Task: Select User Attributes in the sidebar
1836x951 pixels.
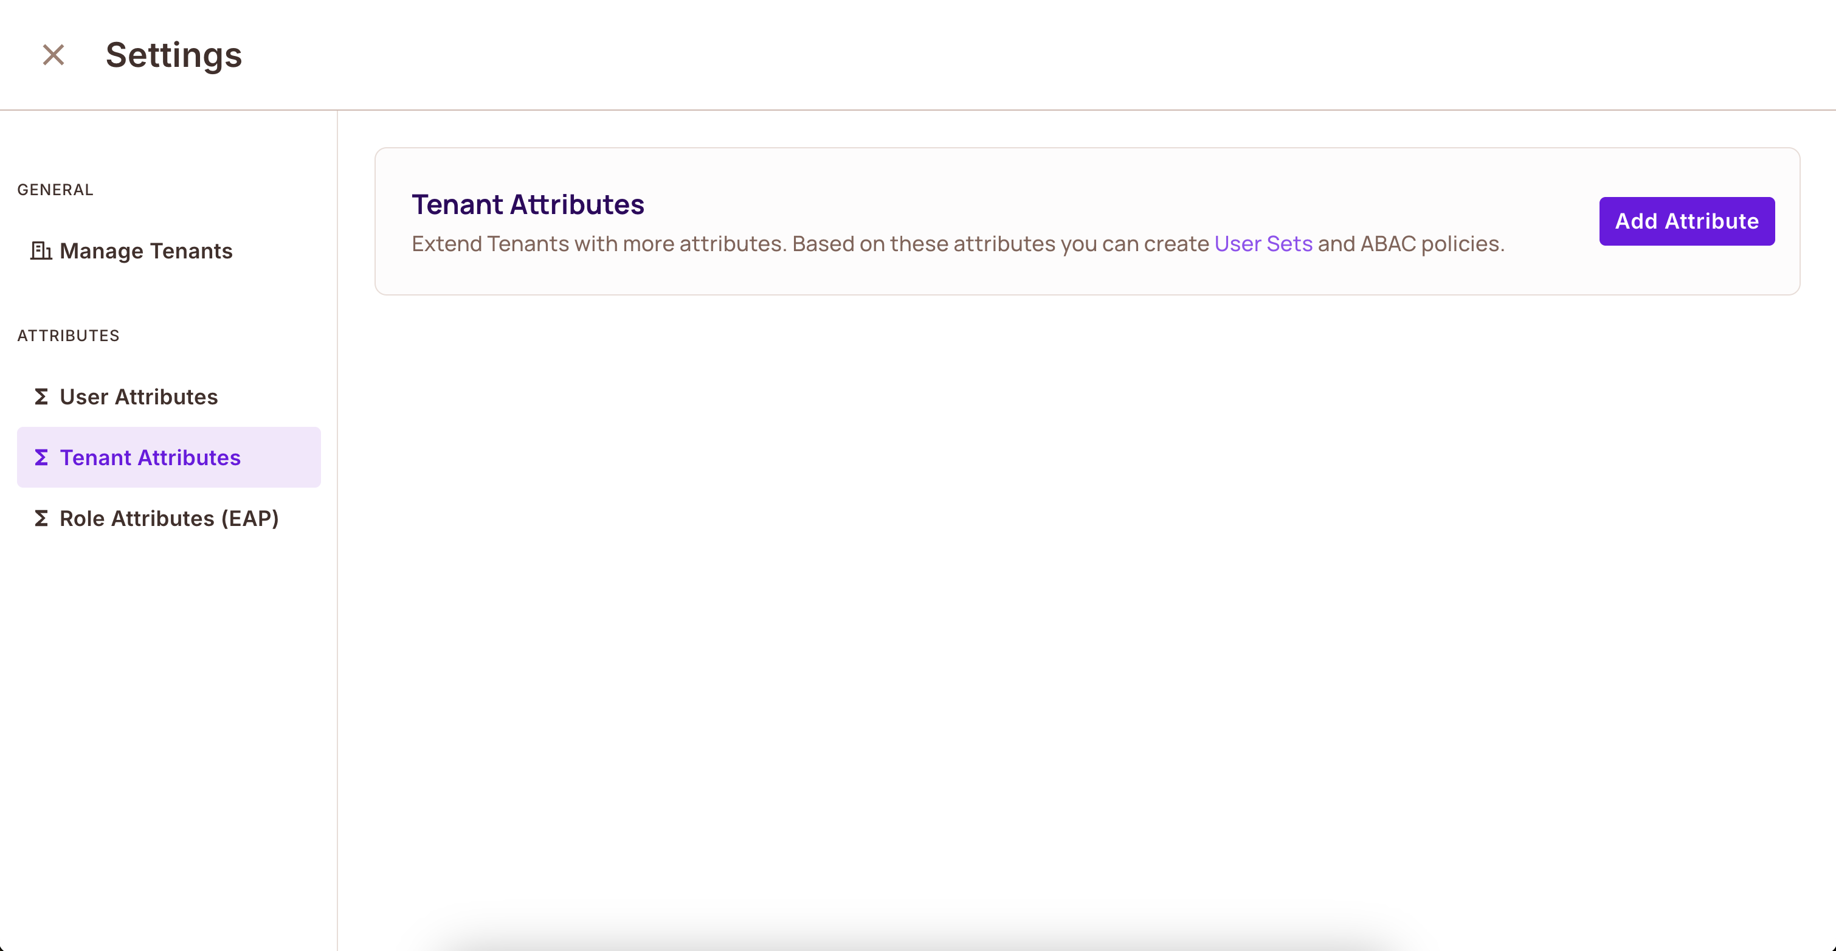Action: point(138,397)
